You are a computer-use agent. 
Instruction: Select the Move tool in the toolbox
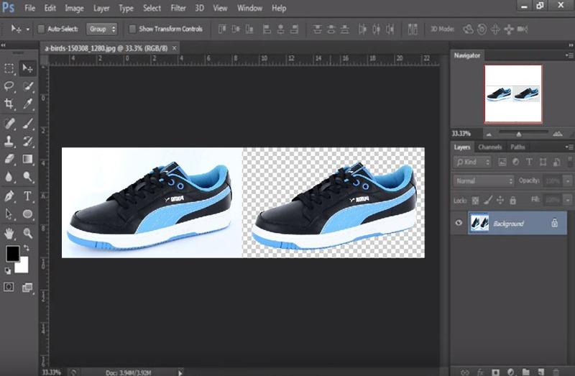coord(27,68)
